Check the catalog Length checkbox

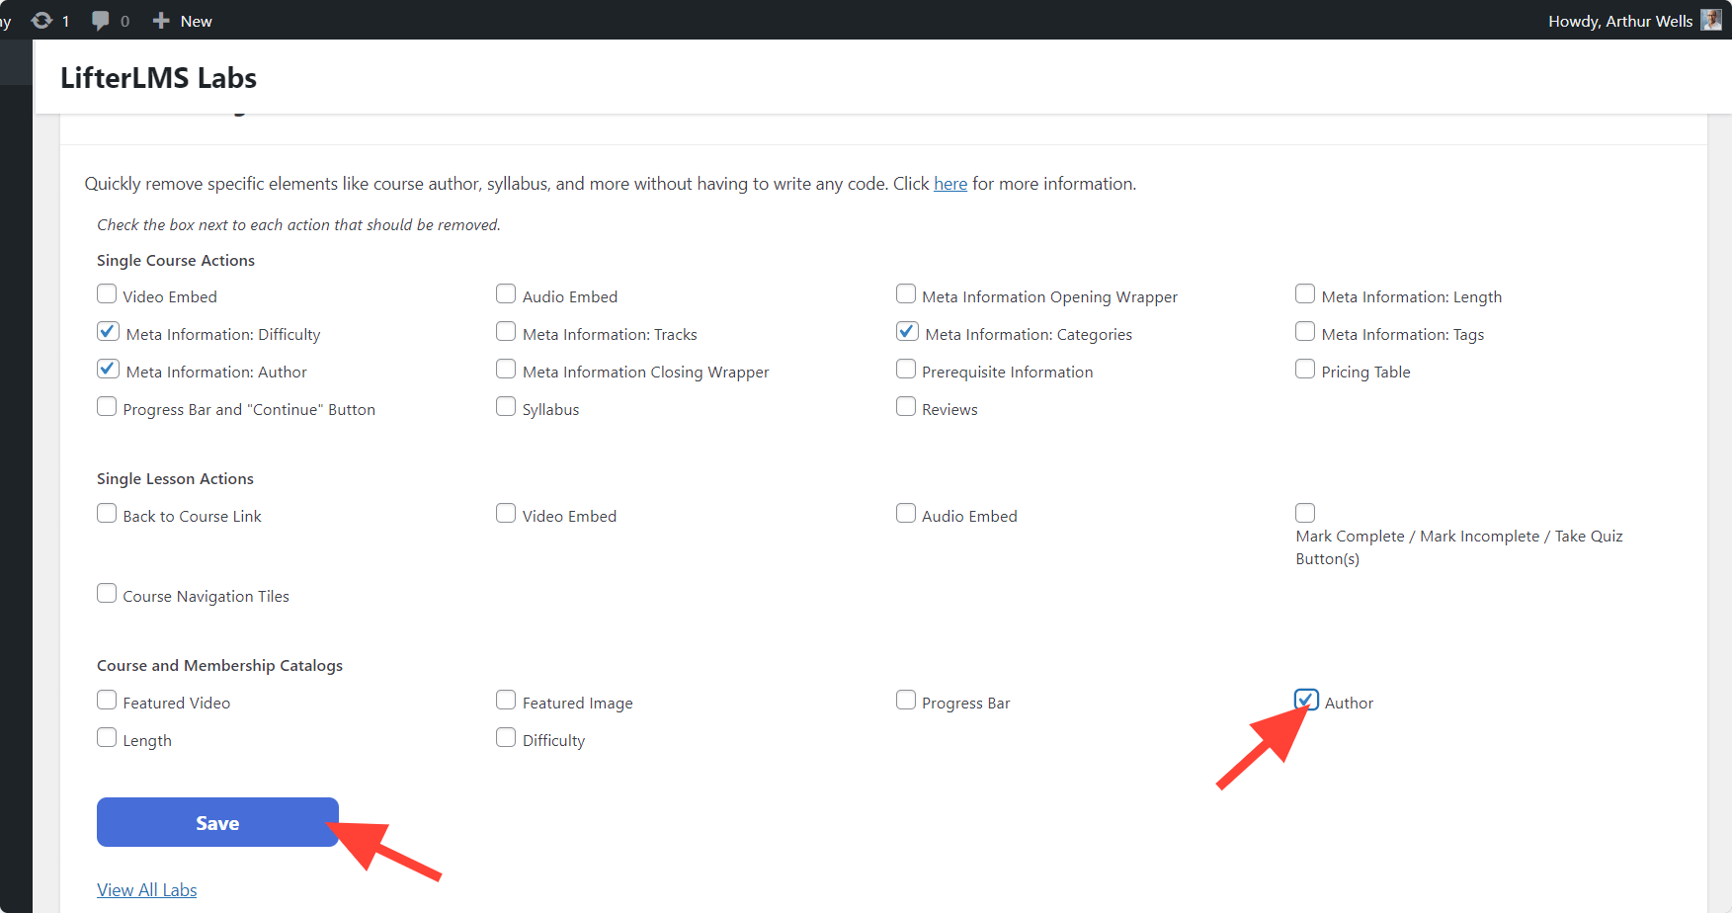(107, 738)
